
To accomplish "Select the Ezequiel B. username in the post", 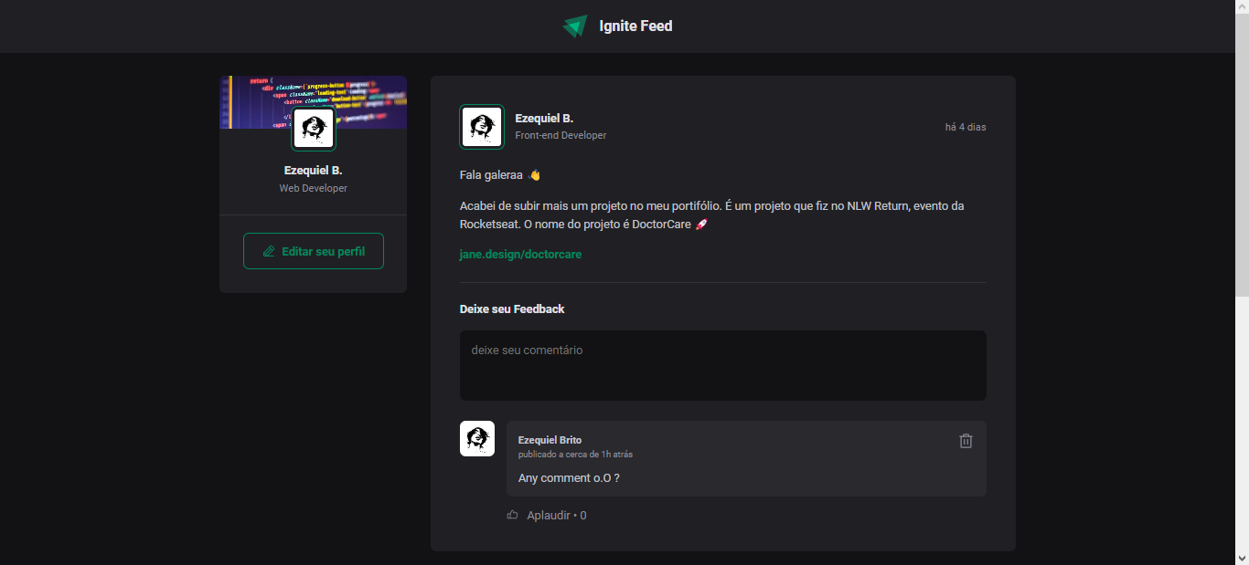I will tap(544, 118).
